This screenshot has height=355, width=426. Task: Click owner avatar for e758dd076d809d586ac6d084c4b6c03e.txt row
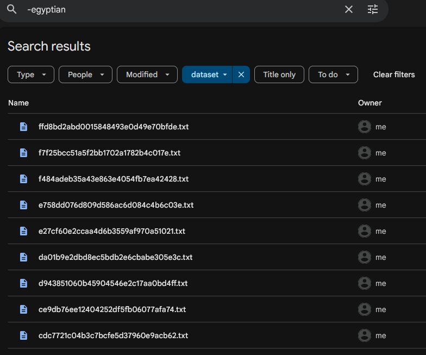(364, 205)
